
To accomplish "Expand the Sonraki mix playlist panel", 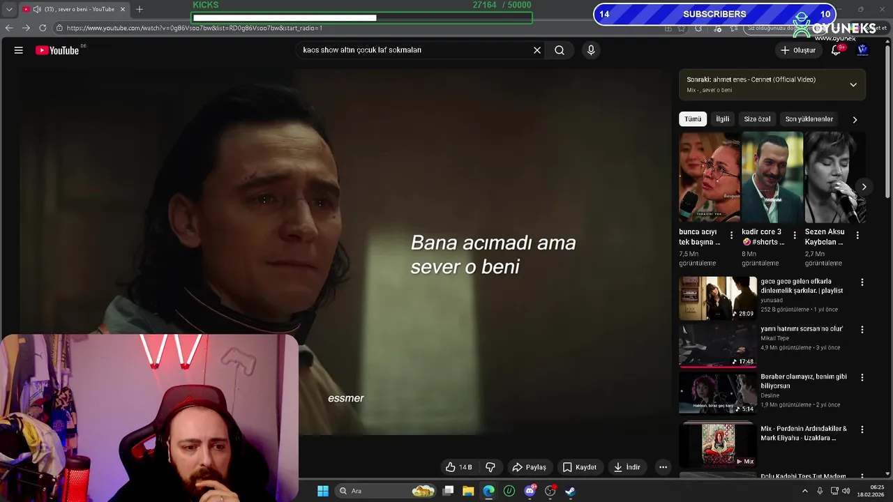I will coord(853,84).
